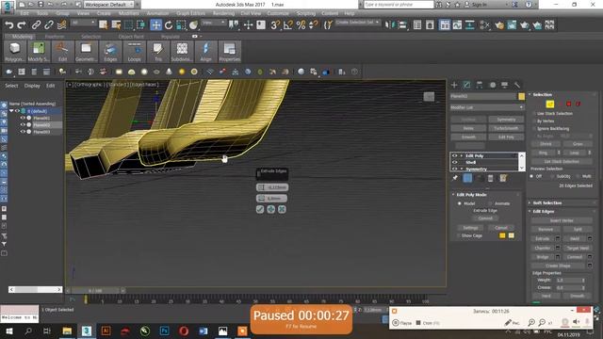Click the TurboSmooth modifier button
The width and height of the screenshot is (603, 339).
506,128
